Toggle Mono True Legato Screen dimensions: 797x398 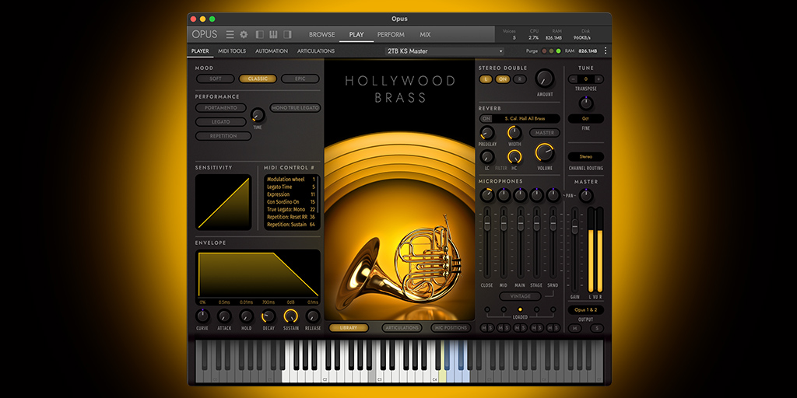[x=295, y=107]
